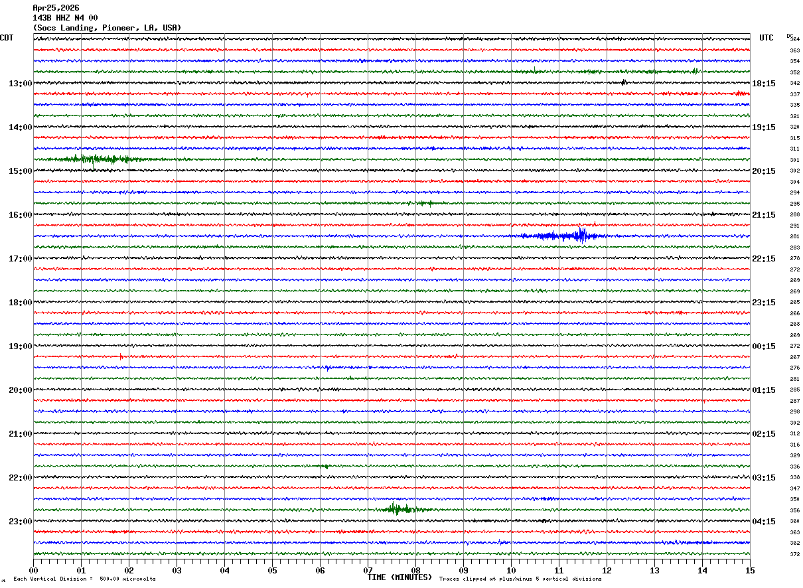Screen dimensions: 803x588
Task: Click the 00 minute tick label on x-axis
Action: (x=33, y=570)
